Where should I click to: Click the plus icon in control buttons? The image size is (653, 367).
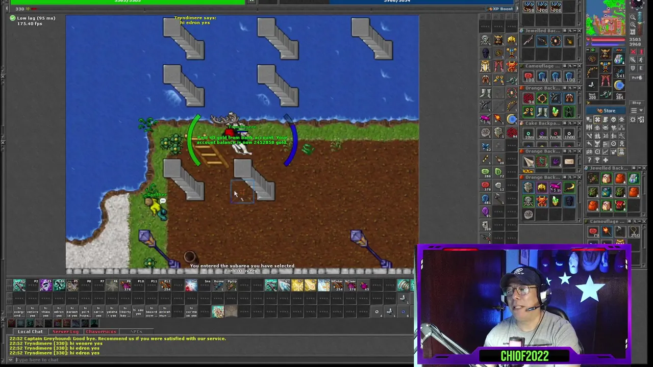(606, 160)
